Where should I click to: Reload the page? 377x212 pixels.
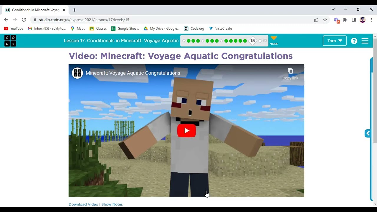[24, 20]
